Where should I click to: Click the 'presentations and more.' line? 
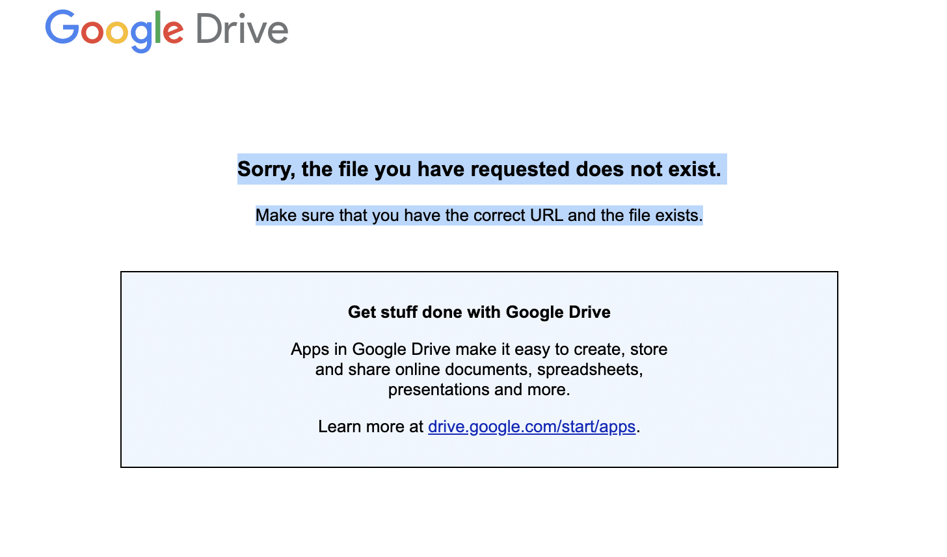tap(479, 389)
